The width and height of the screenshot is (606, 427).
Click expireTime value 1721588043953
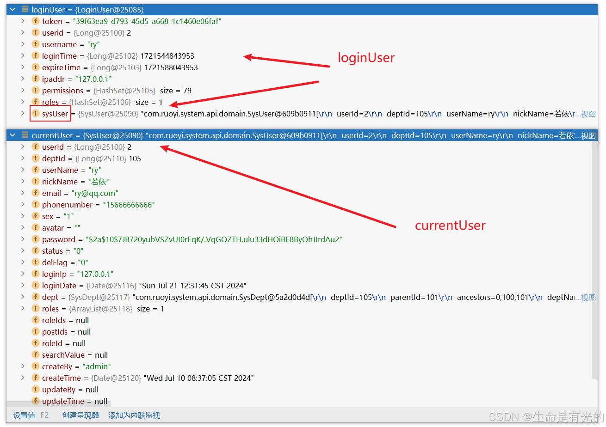pyautogui.click(x=171, y=67)
